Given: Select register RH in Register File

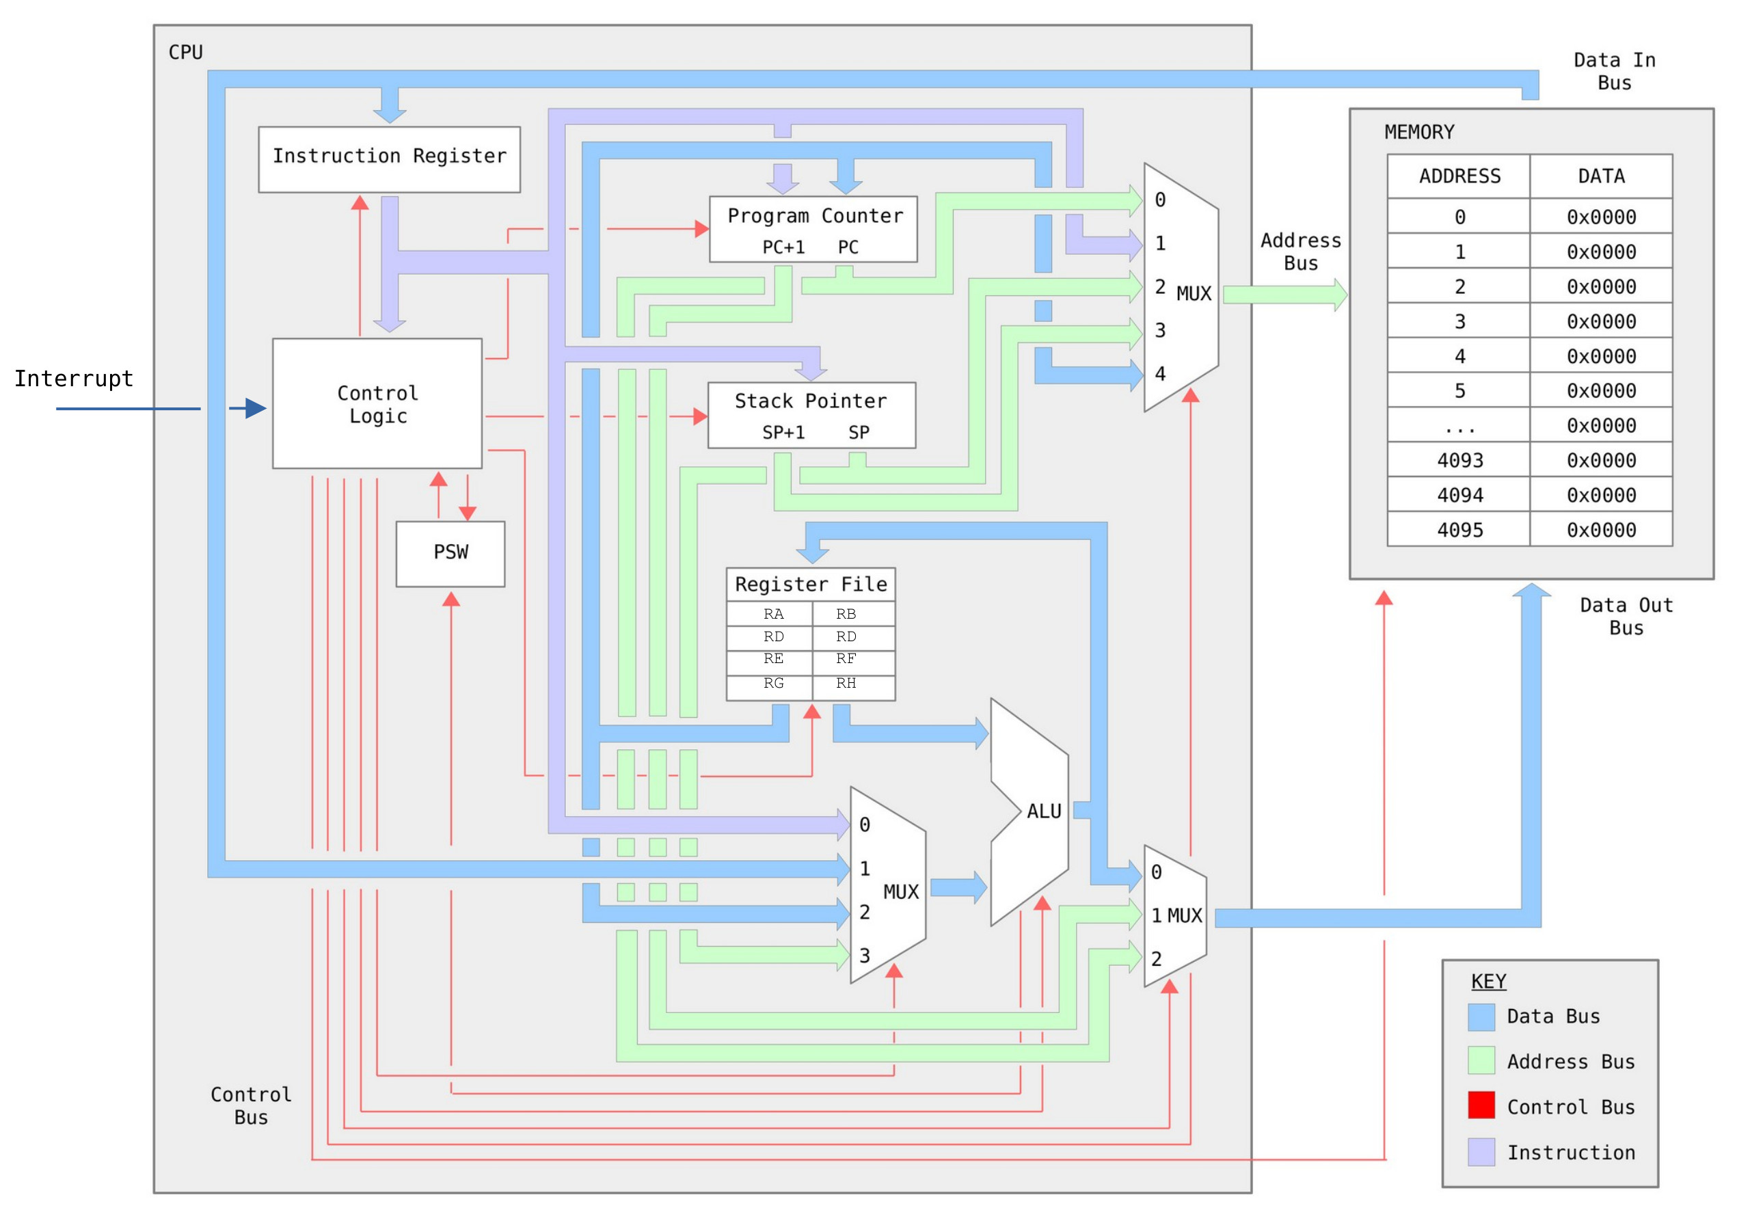Looking at the screenshot, I should coord(846,683).
